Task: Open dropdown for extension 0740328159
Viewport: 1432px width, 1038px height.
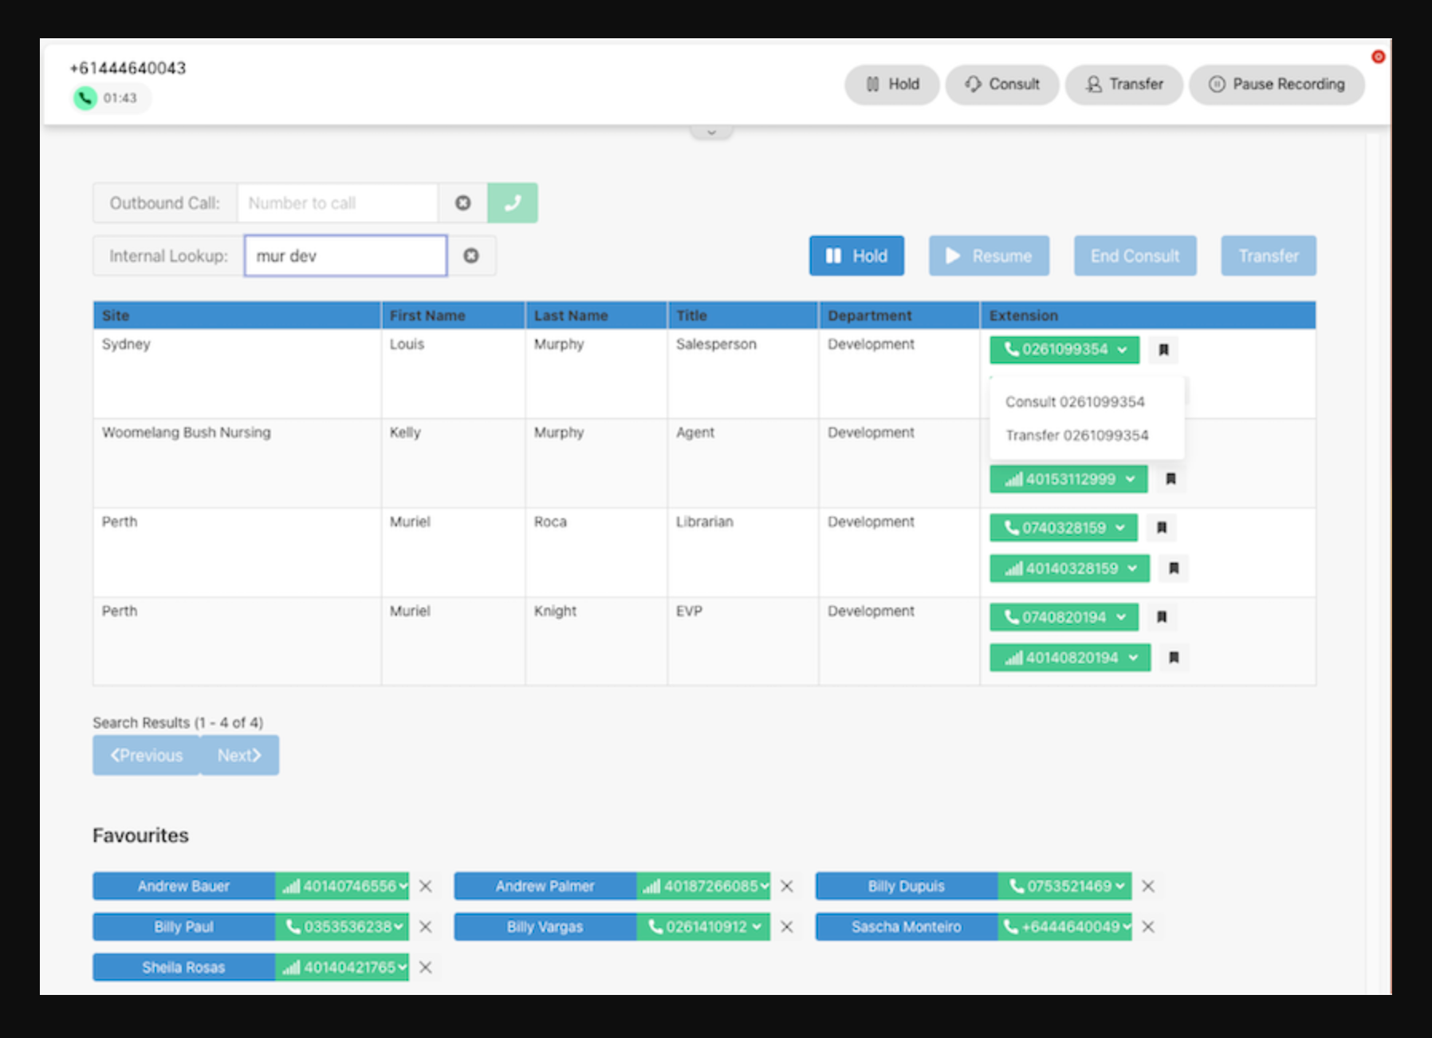Action: click(x=1064, y=528)
